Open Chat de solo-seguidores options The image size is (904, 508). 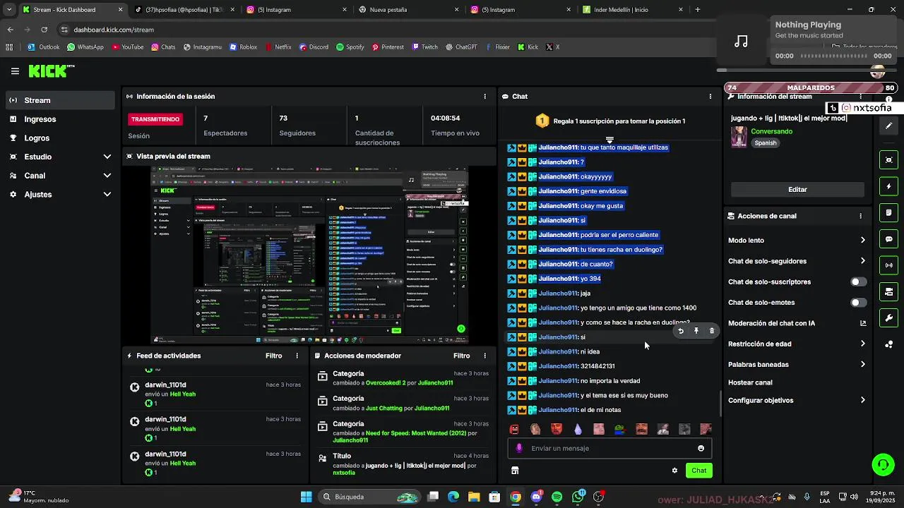tap(797, 261)
